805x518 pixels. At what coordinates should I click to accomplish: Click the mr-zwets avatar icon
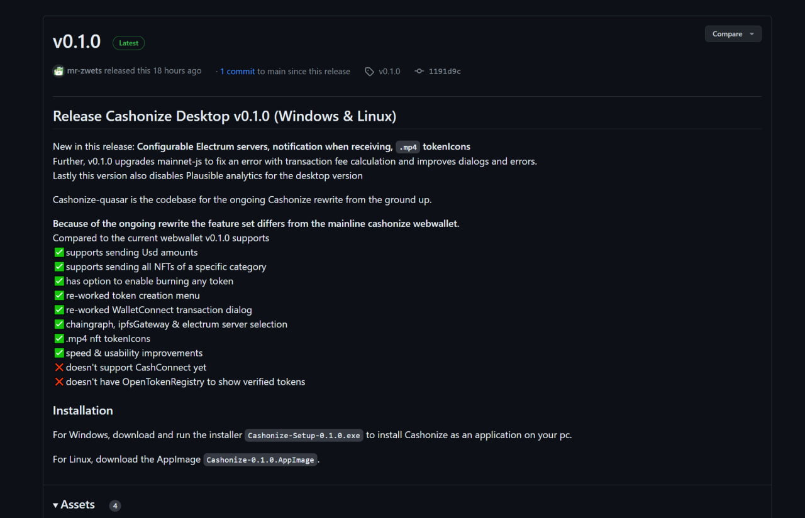(x=58, y=71)
